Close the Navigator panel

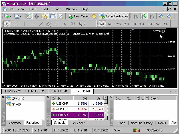click(x=3, y=97)
